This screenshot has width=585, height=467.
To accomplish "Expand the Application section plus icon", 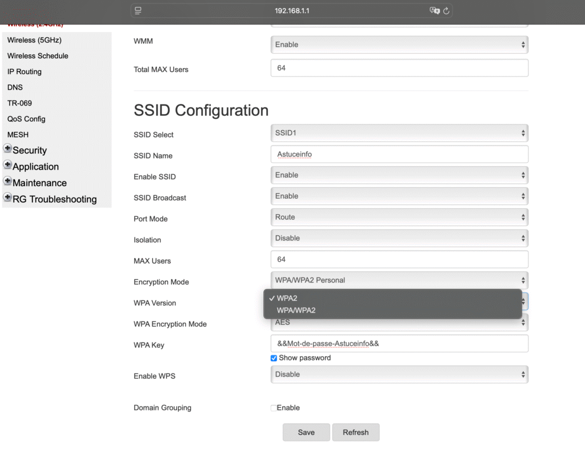I will tap(7, 164).
